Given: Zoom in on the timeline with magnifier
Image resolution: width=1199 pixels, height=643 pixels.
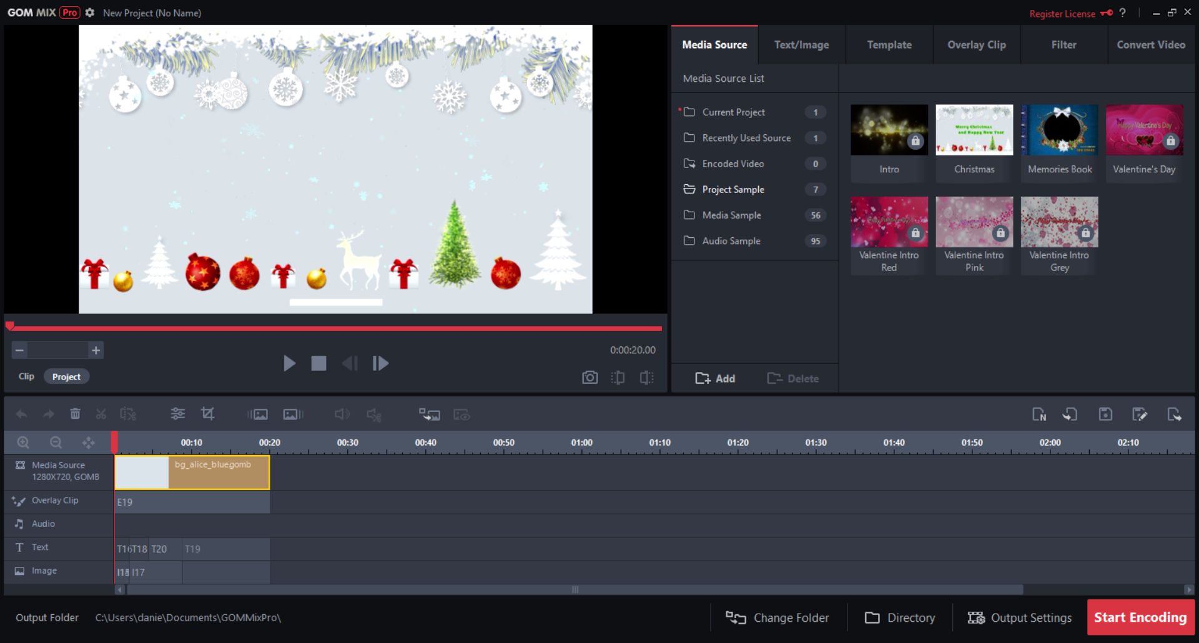Looking at the screenshot, I should click(x=24, y=442).
